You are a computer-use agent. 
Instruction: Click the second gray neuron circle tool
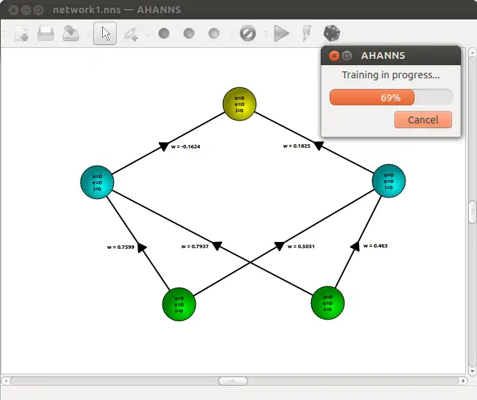point(189,33)
